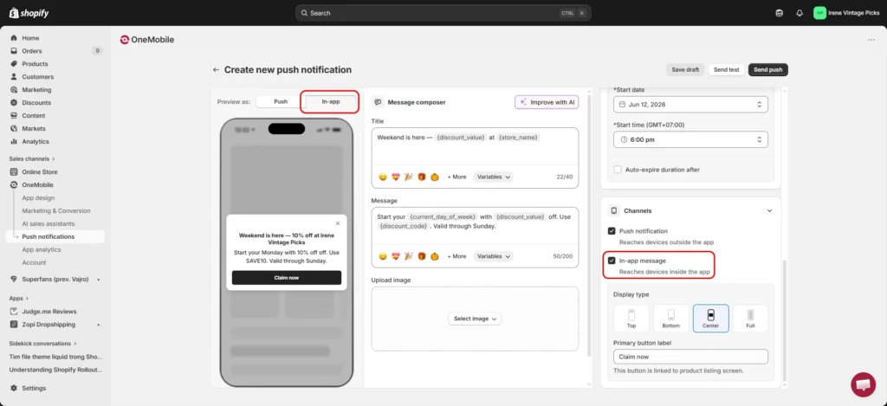
Task: Click + More emojis under Title
Action: pyautogui.click(x=456, y=177)
